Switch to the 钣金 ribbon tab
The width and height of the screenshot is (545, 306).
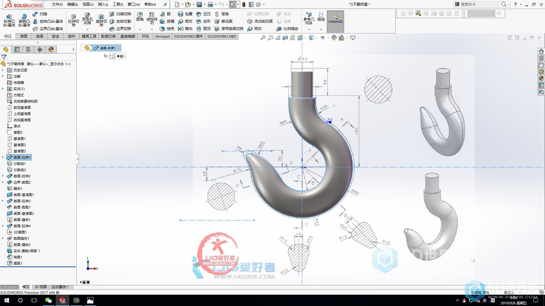click(56, 36)
